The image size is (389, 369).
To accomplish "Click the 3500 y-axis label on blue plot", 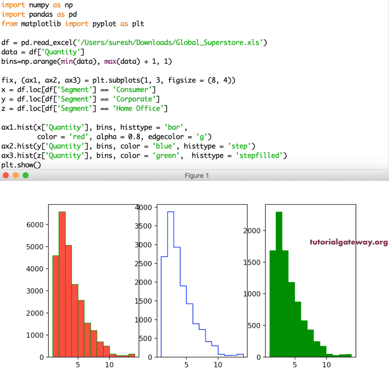I will [143, 226].
